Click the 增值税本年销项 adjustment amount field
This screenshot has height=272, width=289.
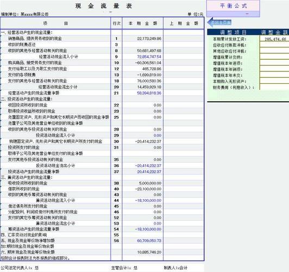click(x=274, y=69)
